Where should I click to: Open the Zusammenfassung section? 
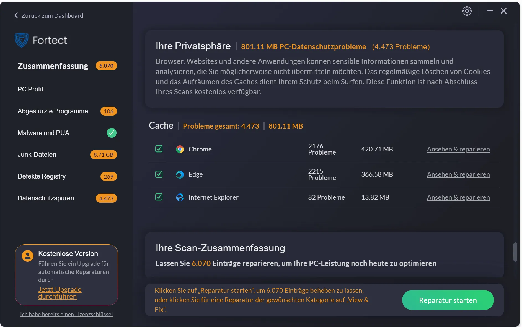point(53,66)
